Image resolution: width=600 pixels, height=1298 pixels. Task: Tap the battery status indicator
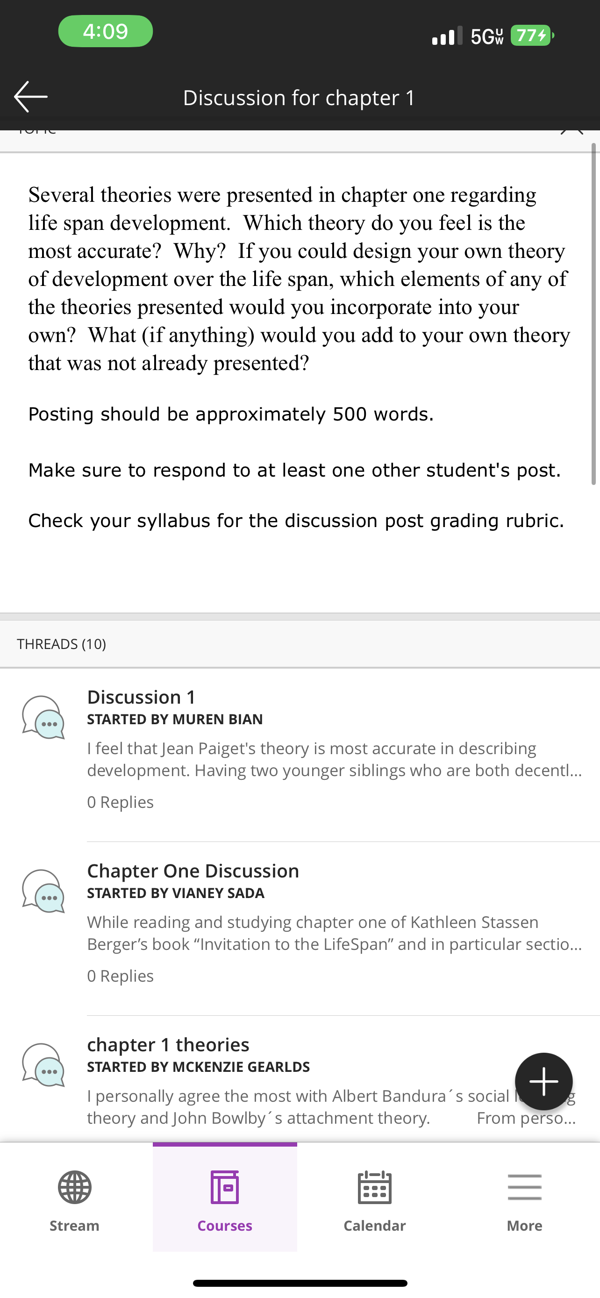pyautogui.click(x=532, y=35)
